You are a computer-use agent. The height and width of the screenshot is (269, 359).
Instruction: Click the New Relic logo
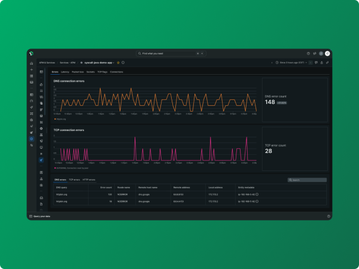[31, 54]
